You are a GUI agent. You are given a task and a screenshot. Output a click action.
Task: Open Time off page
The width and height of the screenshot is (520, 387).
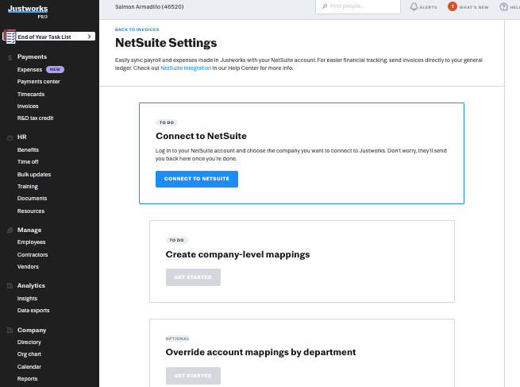tap(28, 162)
